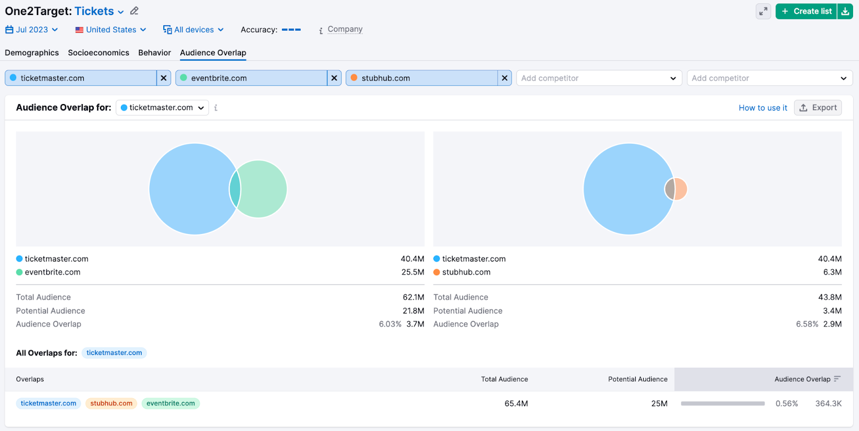Select the Audience Overlap tab
The height and width of the screenshot is (431, 859).
213,53
